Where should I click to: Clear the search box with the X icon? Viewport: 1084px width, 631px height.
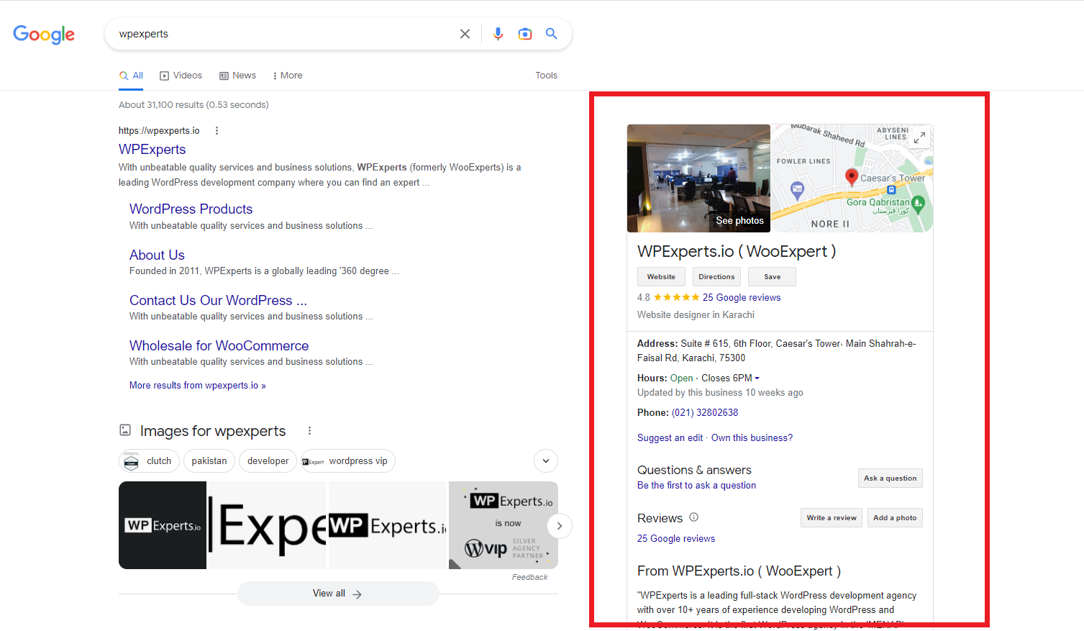pyautogui.click(x=465, y=34)
